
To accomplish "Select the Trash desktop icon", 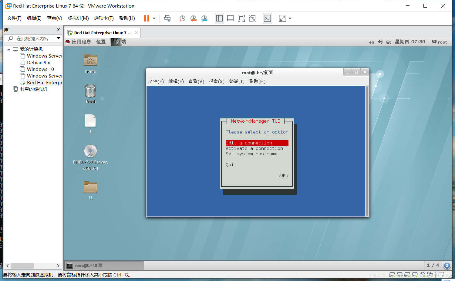I will [90, 94].
